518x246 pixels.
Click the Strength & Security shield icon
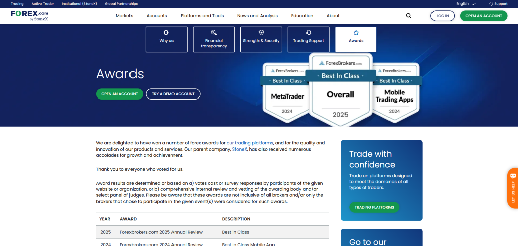point(262,33)
